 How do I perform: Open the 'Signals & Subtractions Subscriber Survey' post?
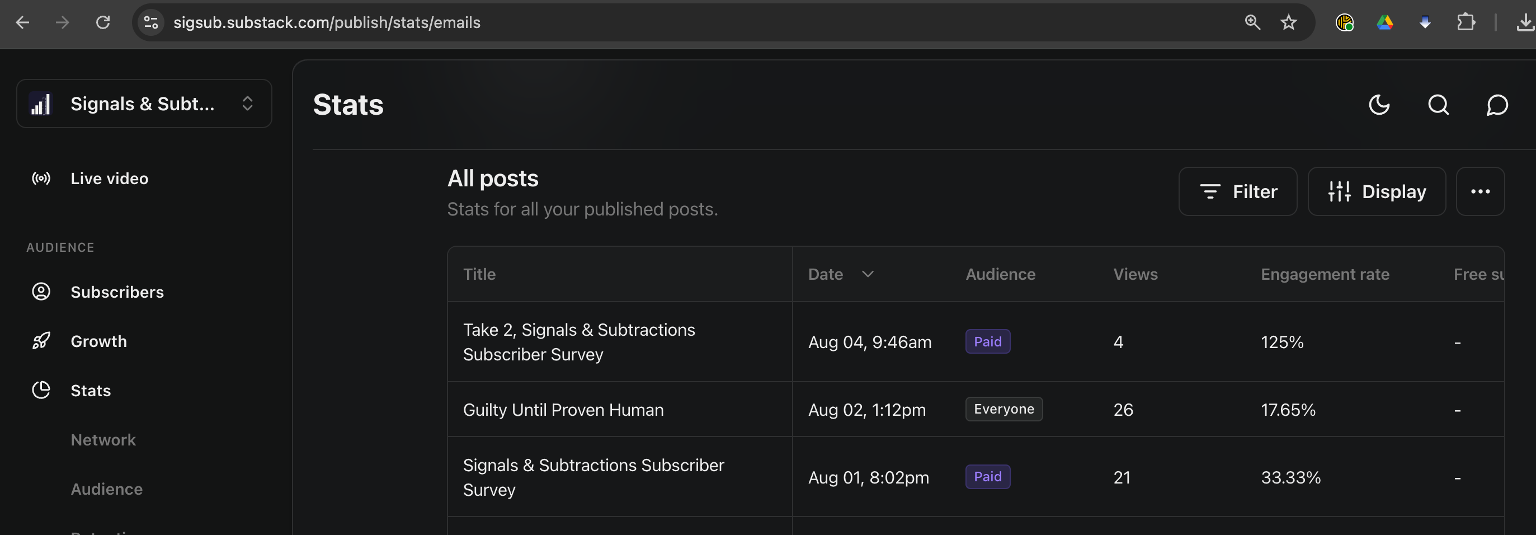tap(594, 477)
